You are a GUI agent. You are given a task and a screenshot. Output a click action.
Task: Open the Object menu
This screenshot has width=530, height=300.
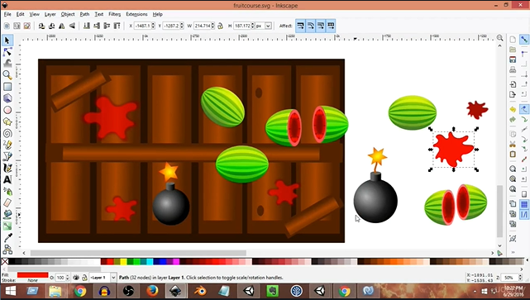click(68, 14)
